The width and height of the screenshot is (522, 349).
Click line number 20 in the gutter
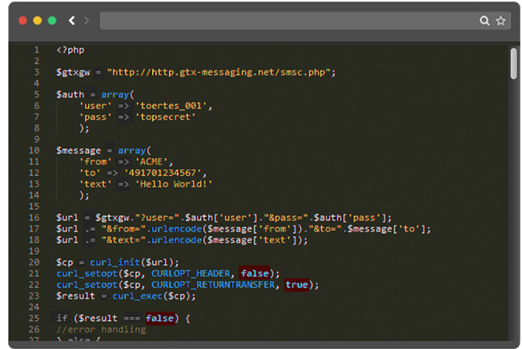34,263
